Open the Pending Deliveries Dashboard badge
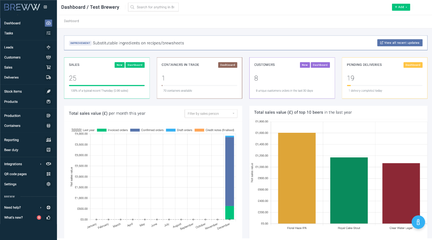The width and height of the screenshot is (432, 240). point(413,65)
